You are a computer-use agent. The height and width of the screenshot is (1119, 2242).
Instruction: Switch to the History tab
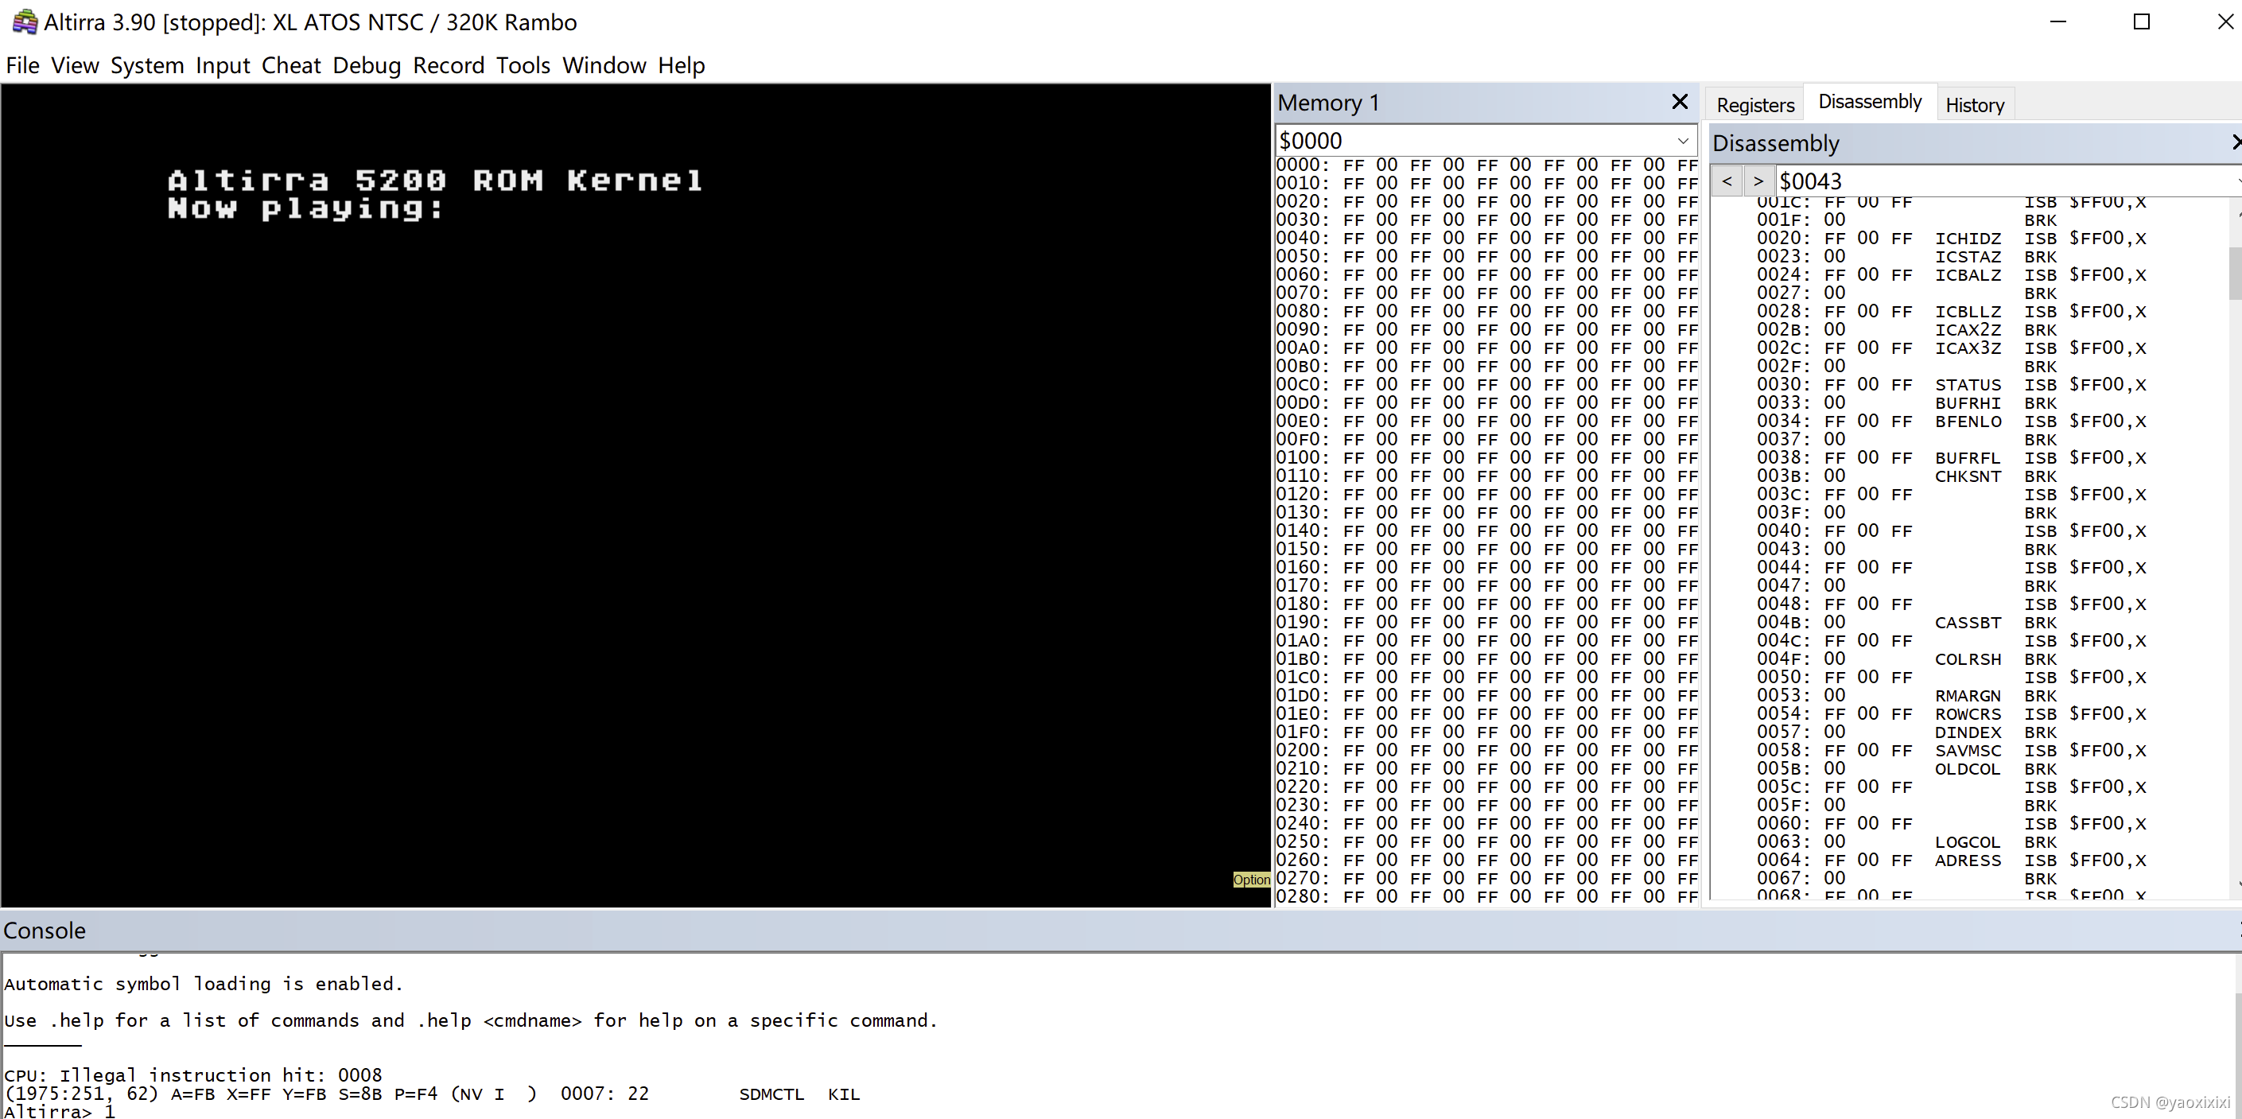coord(1974,104)
